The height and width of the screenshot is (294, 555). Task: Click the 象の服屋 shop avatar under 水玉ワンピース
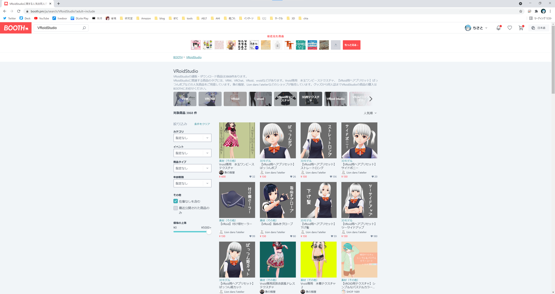[x=221, y=173]
